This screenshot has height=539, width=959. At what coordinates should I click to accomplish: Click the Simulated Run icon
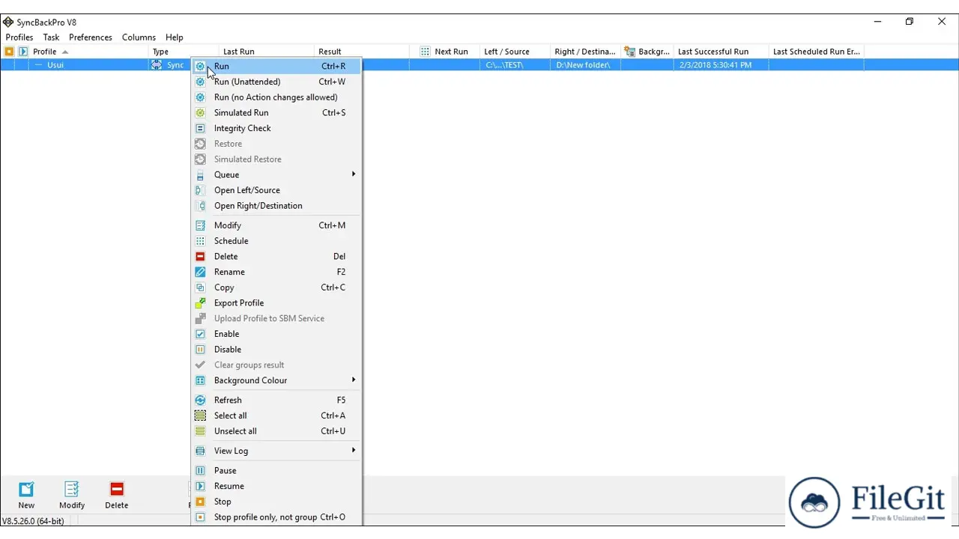(200, 112)
